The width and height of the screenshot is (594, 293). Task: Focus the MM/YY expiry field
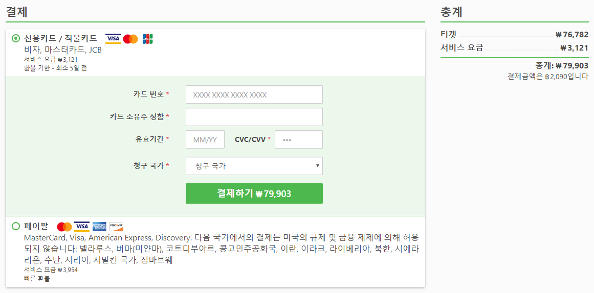[x=205, y=139]
